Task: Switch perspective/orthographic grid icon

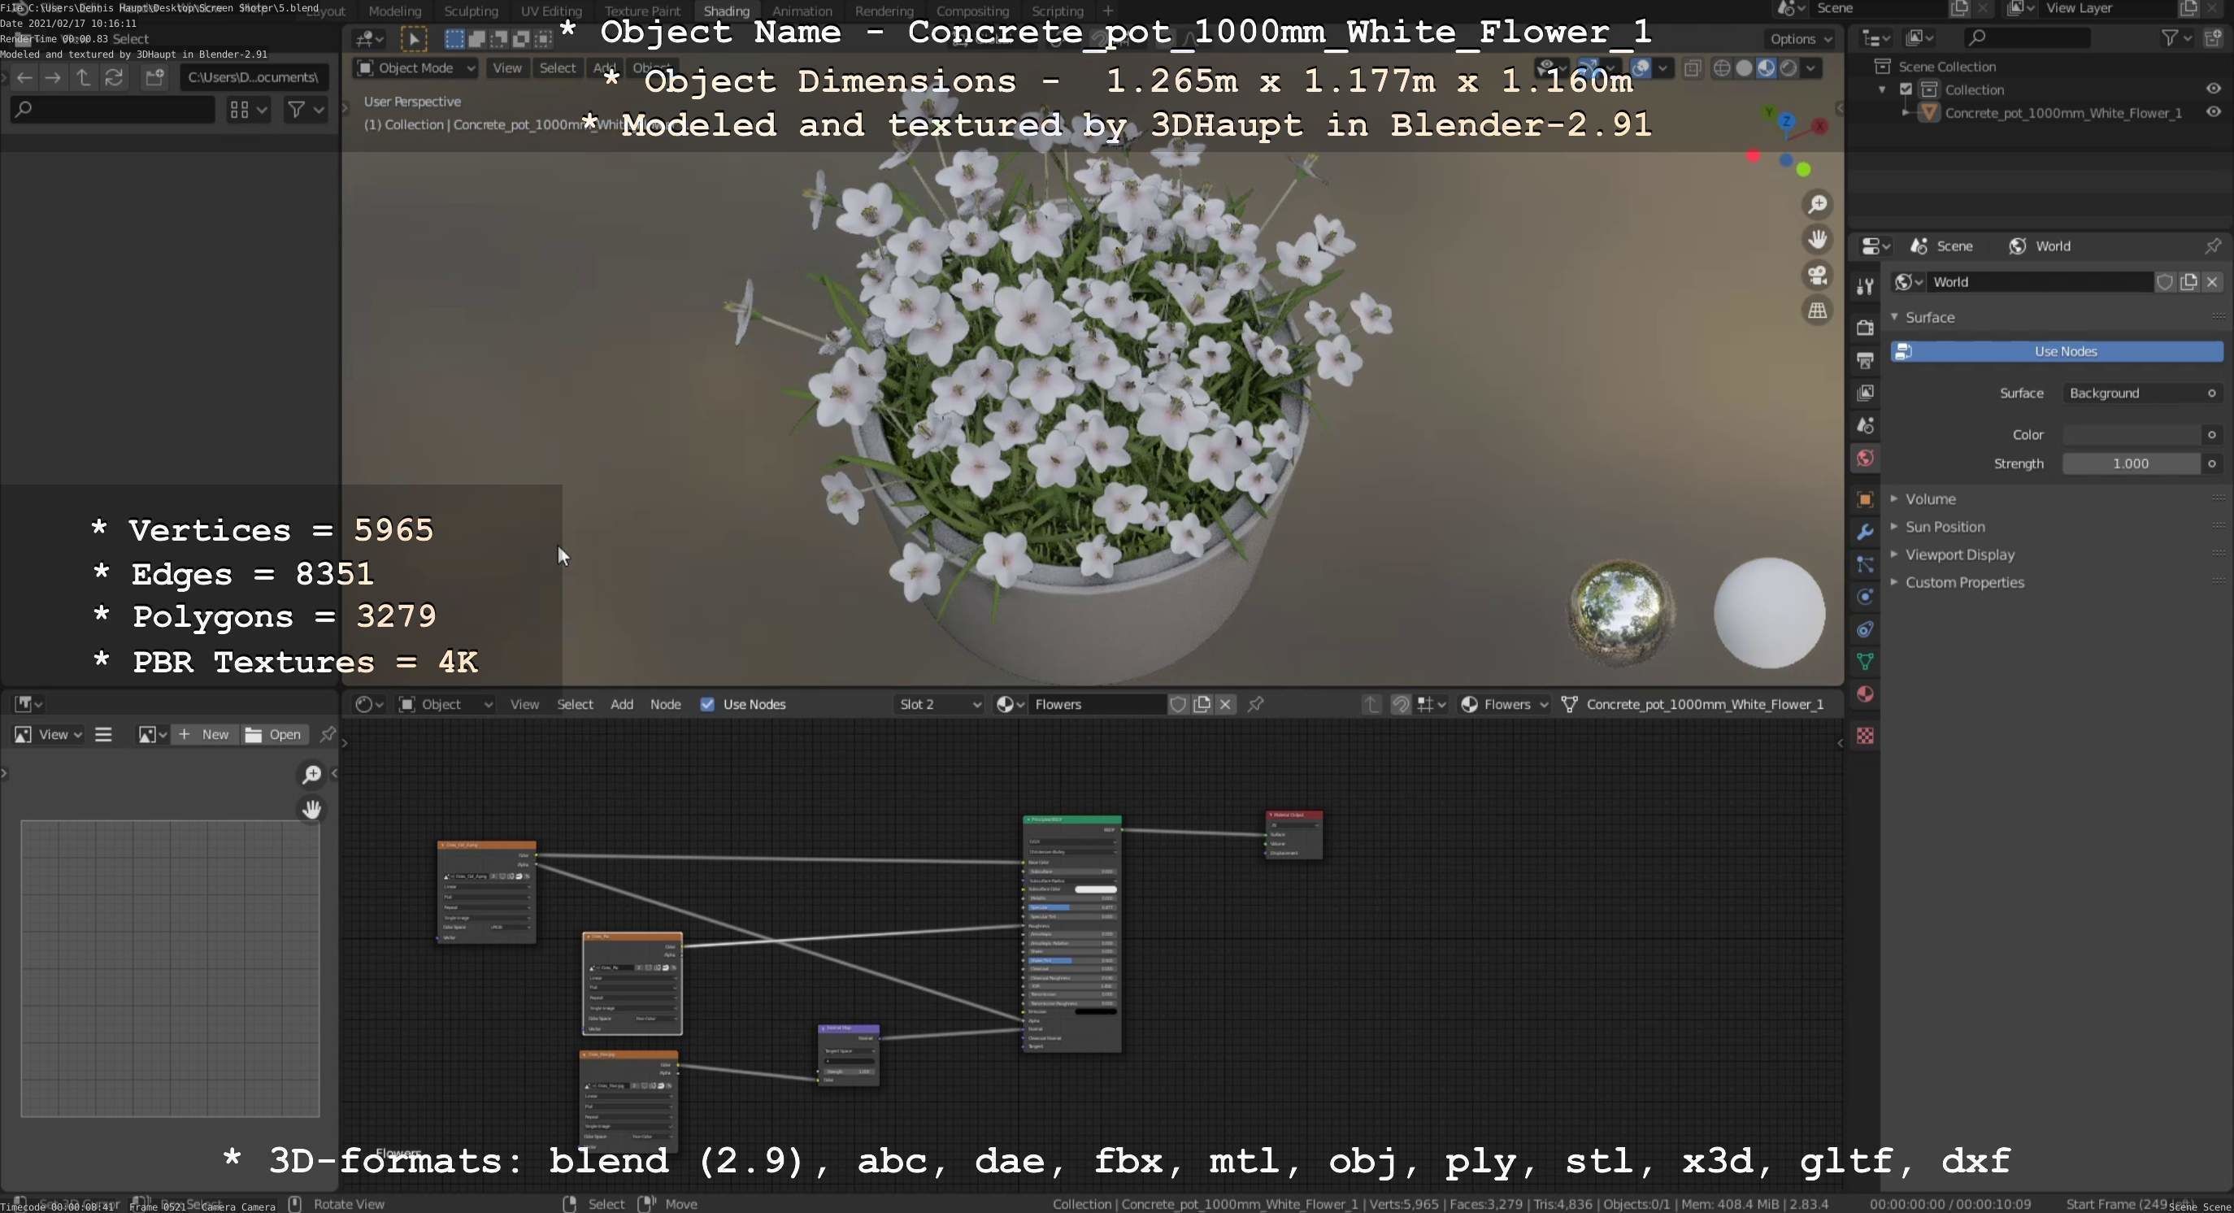Action: coord(1817,311)
